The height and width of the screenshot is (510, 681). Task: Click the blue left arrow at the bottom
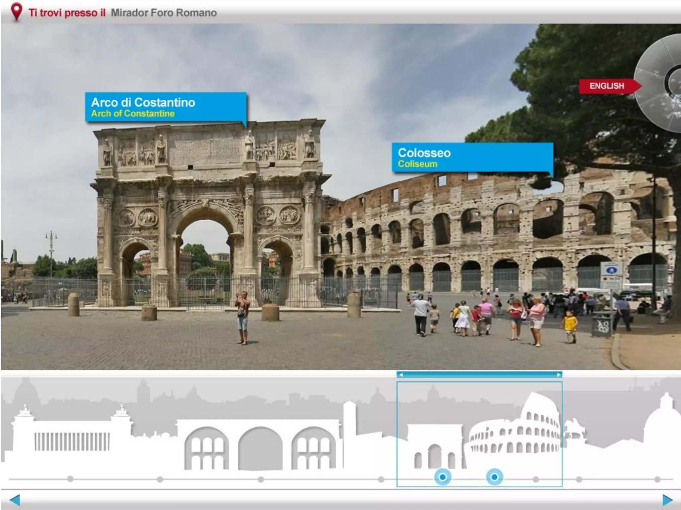[15, 500]
